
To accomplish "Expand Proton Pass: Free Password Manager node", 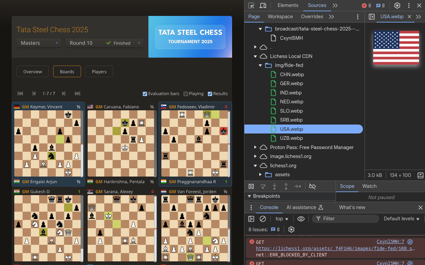I will [x=255, y=147].
